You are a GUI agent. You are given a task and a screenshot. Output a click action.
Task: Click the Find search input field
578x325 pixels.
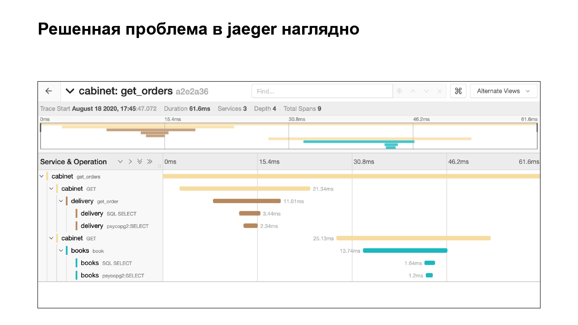(322, 91)
